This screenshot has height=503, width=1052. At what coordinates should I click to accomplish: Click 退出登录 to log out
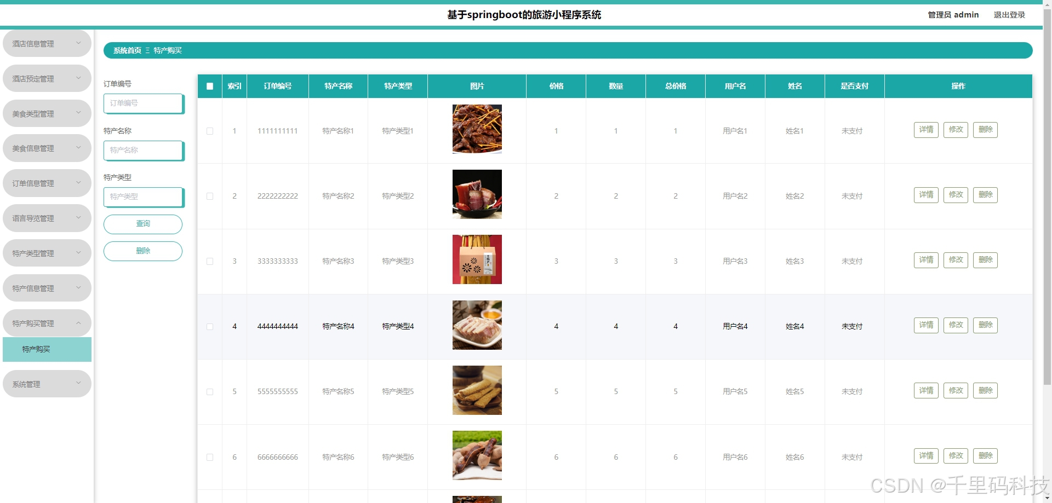[x=1009, y=15]
